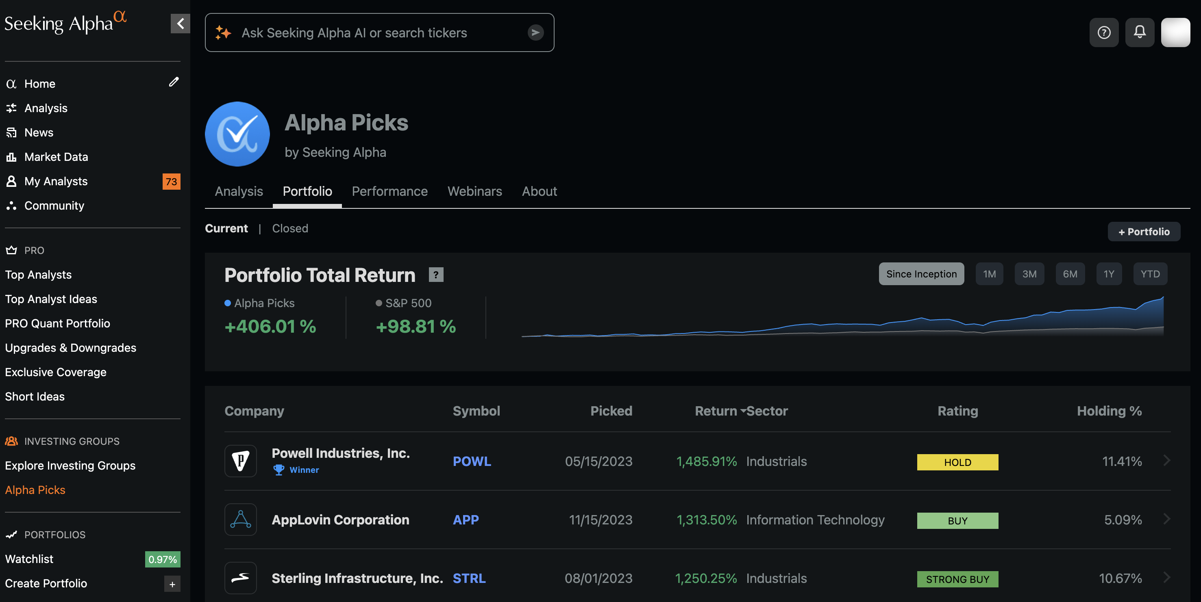This screenshot has height=602, width=1201.
Task: Click the HOLD rating badge for Powell
Action: 957,462
